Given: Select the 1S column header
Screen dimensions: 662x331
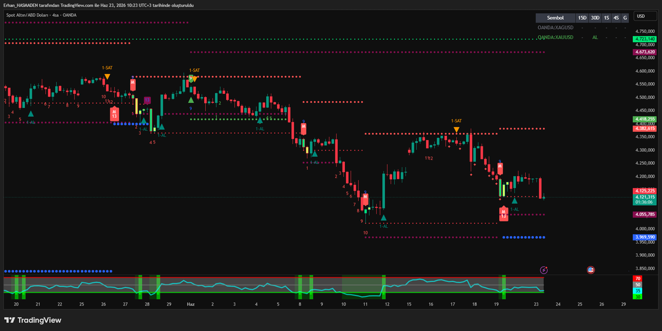Looking at the screenshot, I should [606, 18].
